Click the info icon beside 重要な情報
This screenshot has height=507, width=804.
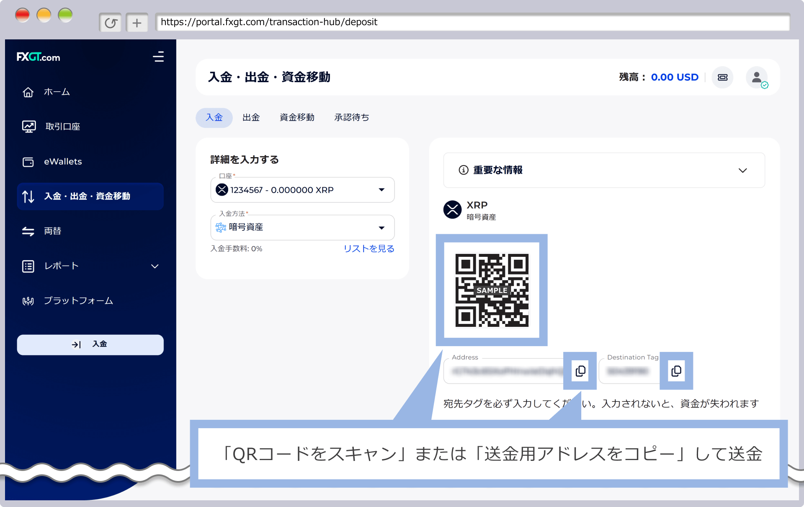(463, 170)
